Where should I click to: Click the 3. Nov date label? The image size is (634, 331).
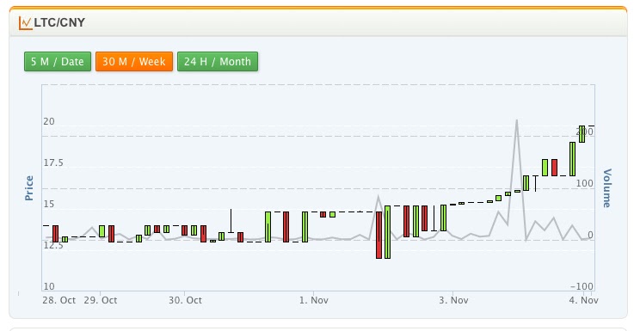pyautogui.click(x=453, y=300)
